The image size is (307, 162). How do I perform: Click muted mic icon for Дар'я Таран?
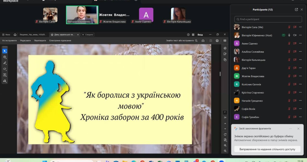tap(289, 68)
